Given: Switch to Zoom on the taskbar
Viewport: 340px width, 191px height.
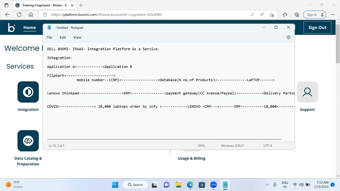Looking at the screenshot, I should click(x=214, y=185).
